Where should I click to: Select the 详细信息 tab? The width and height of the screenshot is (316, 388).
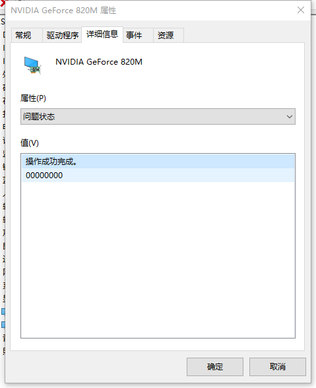tap(102, 34)
